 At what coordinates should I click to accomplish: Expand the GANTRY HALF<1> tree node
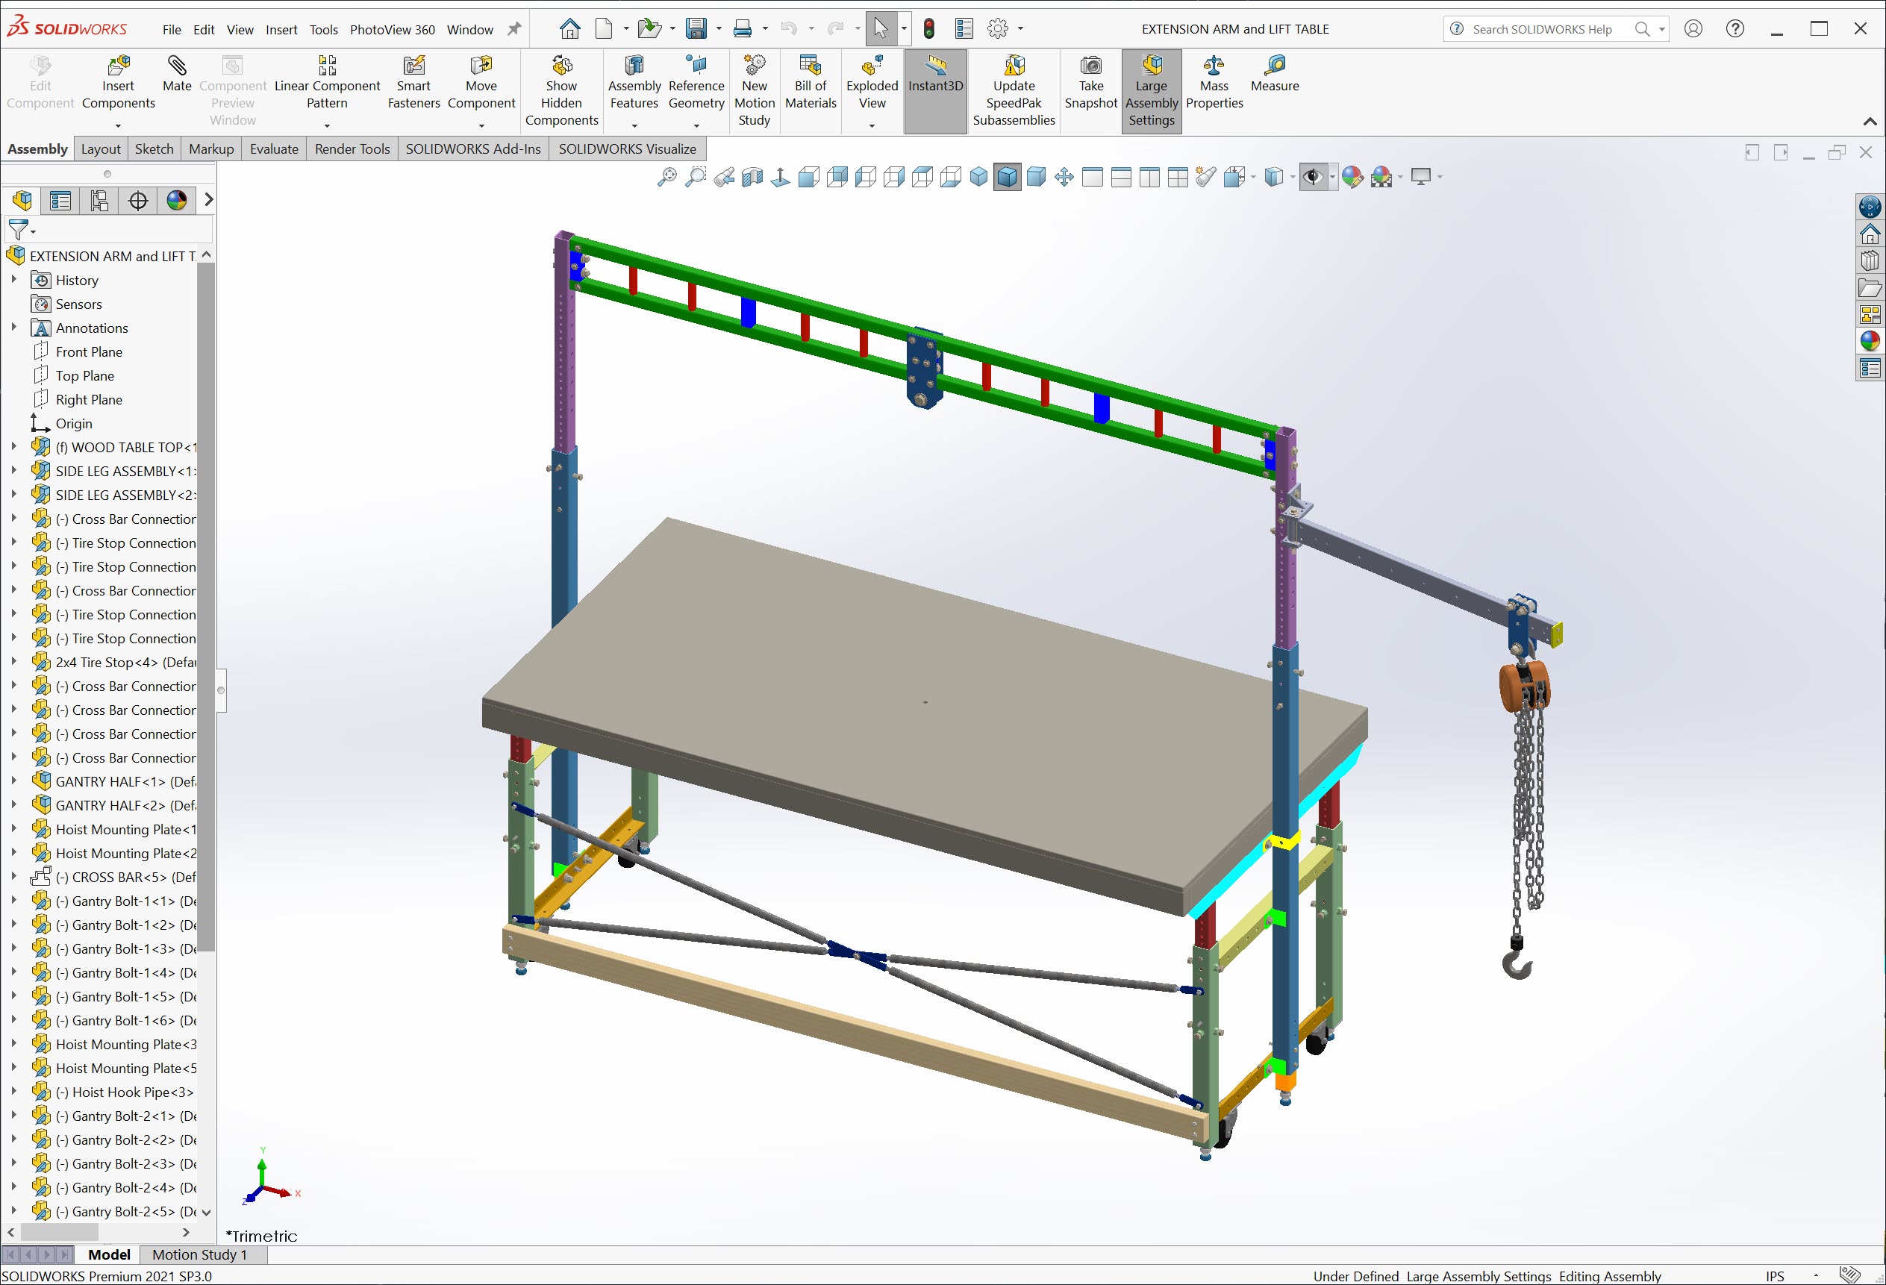[x=13, y=781]
